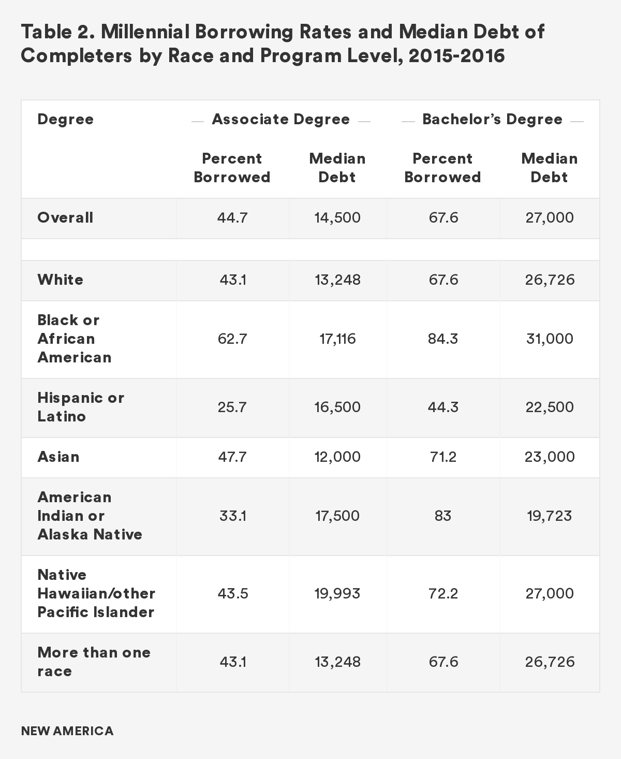Screen dimensions: 621x759
Task: Click the Black or African American label
Action: (x=74, y=339)
